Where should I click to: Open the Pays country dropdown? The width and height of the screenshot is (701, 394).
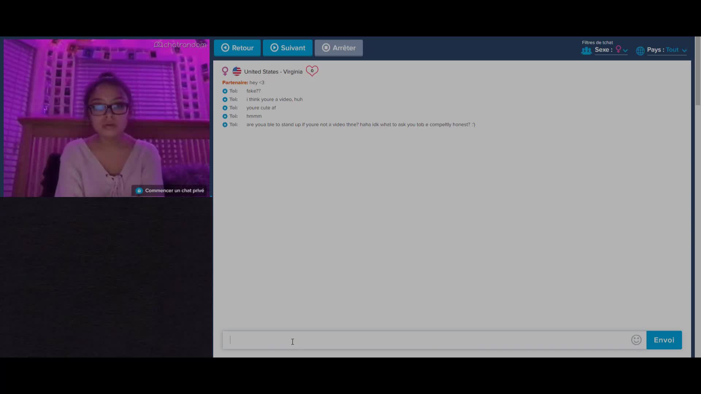pos(667,50)
